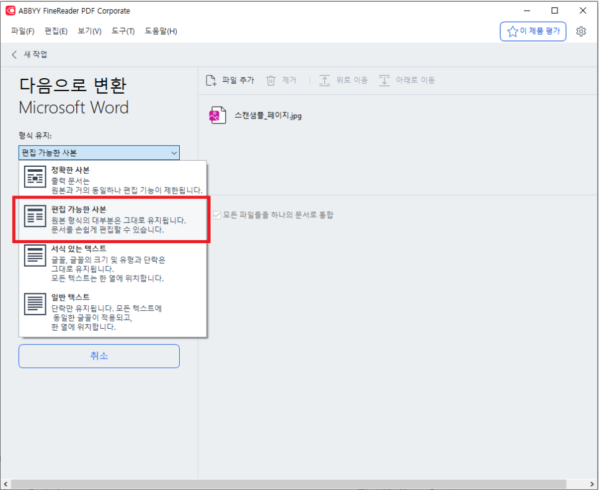Minimize the FineReader window
This screenshot has height=490, width=599.
click(527, 11)
